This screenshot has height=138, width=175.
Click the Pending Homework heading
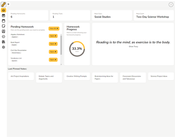(22, 27)
